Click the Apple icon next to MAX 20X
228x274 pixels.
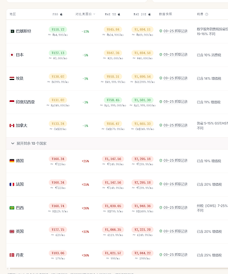point(149,14)
